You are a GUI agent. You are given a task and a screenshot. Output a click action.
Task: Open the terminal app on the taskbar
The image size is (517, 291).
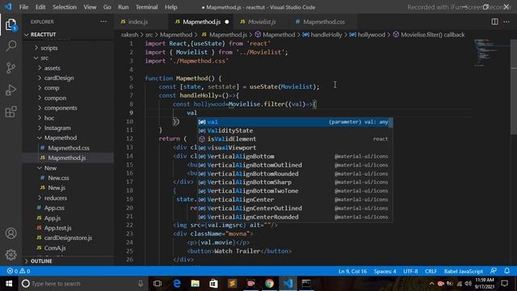(x=306, y=284)
